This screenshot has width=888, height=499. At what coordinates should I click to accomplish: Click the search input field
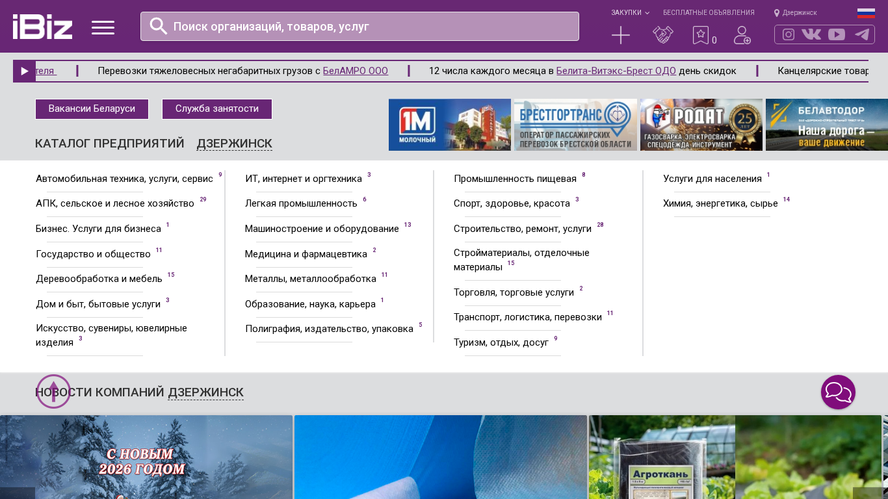(359, 27)
